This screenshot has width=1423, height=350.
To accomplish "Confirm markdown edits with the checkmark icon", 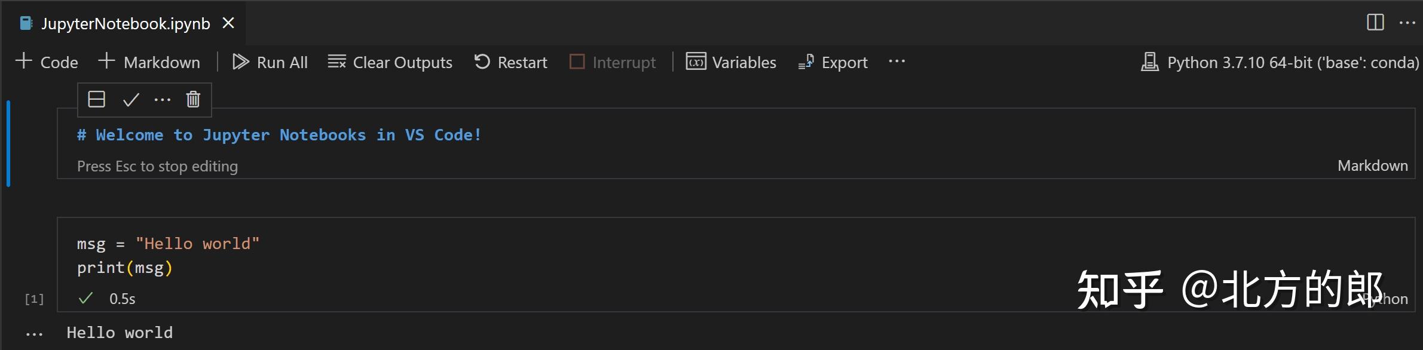I will click(x=130, y=99).
